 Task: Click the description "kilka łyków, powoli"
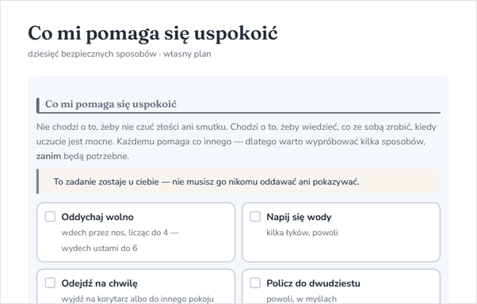pyautogui.click(x=302, y=233)
